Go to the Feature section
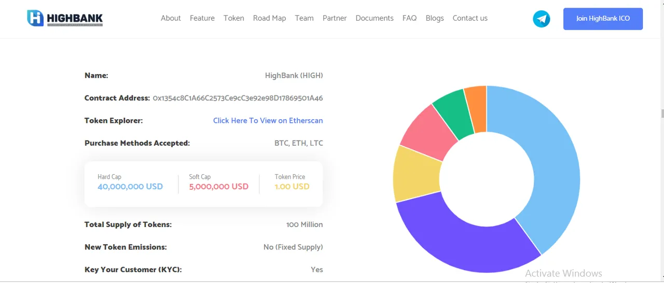This screenshot has width=664, height=283. (202, 18)
